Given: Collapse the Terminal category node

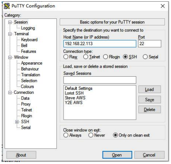Looking at the screenshot, I should point(10,34).
